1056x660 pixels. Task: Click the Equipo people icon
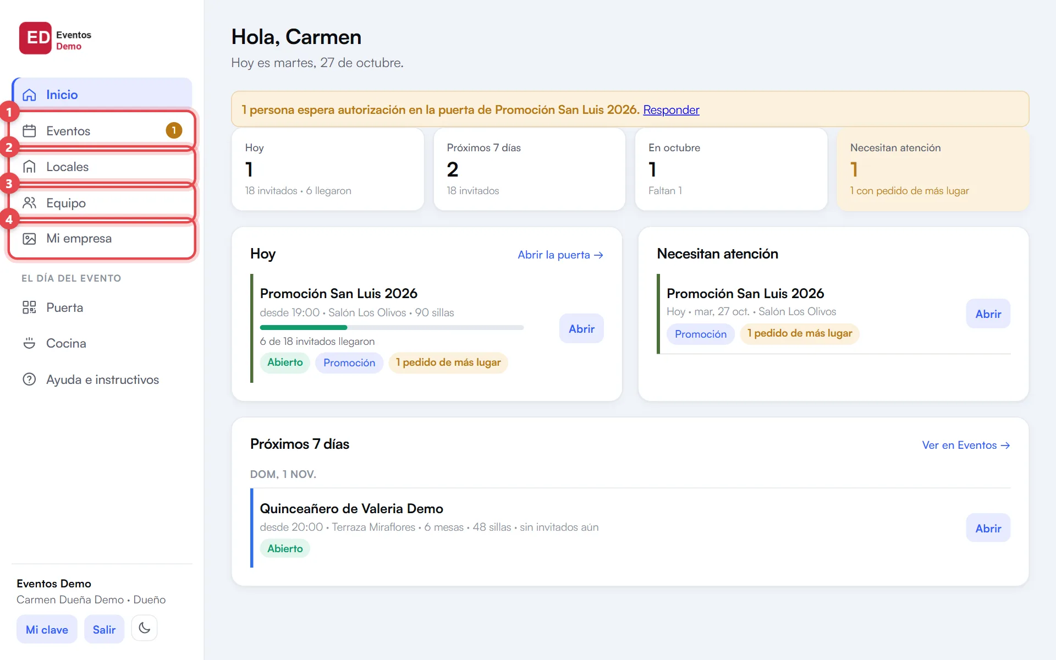coord(29,203)
